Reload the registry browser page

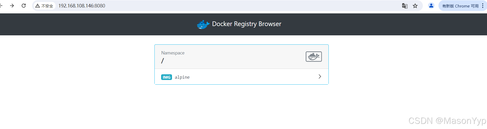[x=24, y=5]
